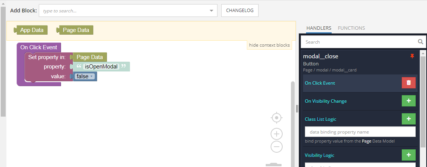
Task: Select the App Data context block
Action: (31, 30)
